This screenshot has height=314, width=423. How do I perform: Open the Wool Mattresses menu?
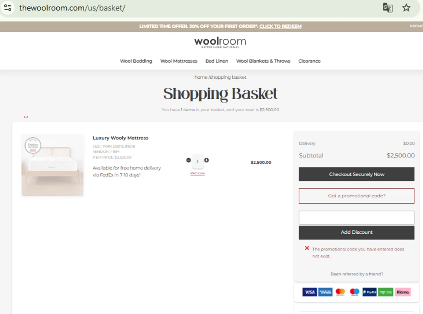coord(179,61)
